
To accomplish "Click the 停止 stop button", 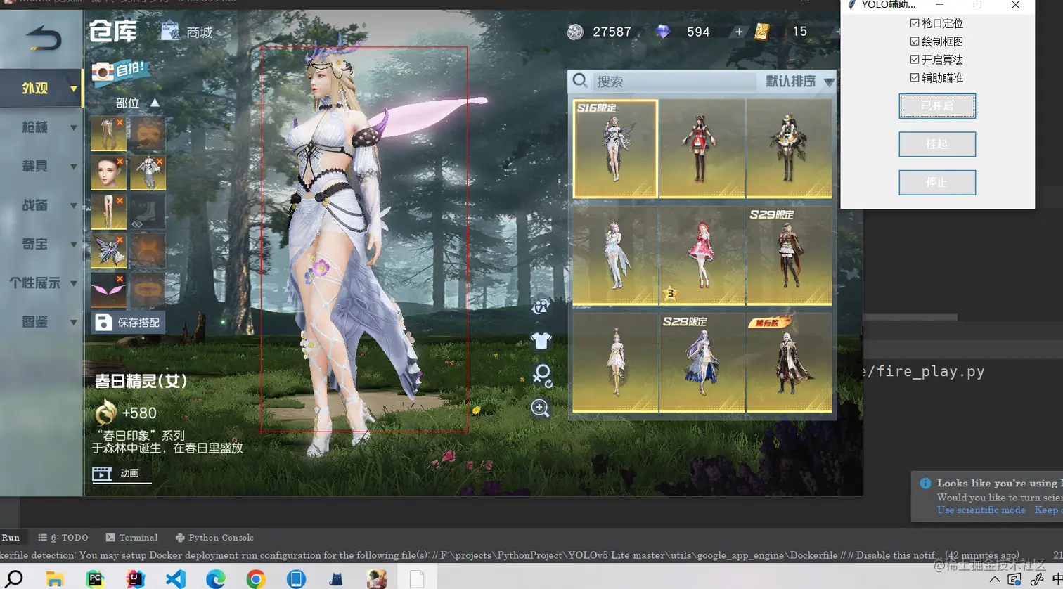I will click(x=937, y=183).
